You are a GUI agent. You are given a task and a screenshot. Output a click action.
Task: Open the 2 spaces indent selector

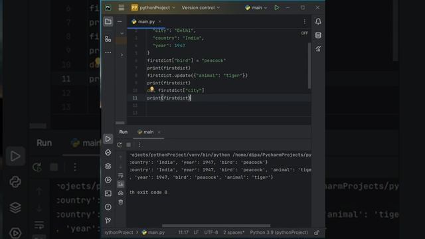[x=234, y=232]
